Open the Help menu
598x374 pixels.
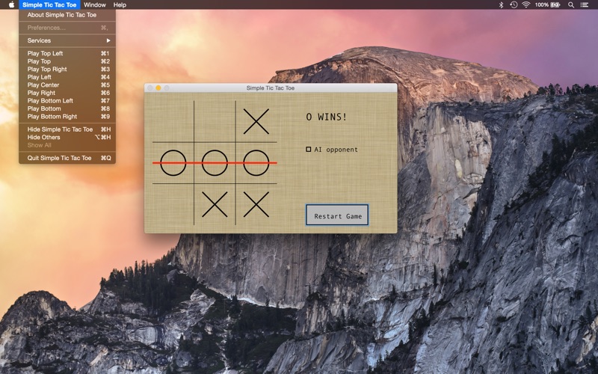click(x=120, y=4)
